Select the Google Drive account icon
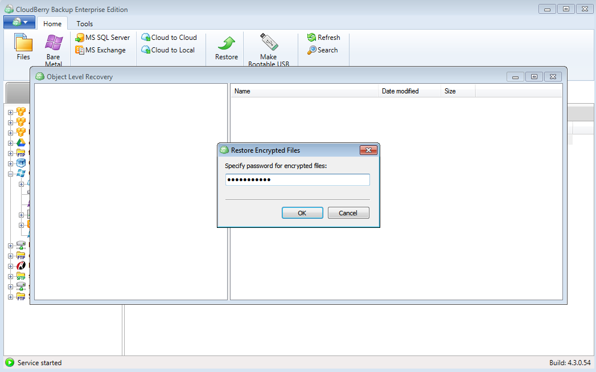Image resolution: width=596 pixels, height=372 pixels. pyautogui.click(x=21, y=142)
